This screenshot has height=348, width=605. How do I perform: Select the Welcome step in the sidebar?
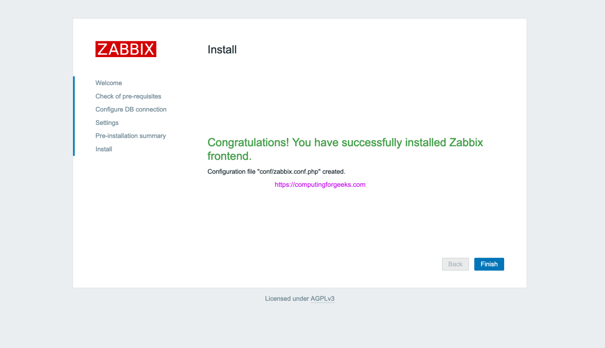tap(109, 83)
